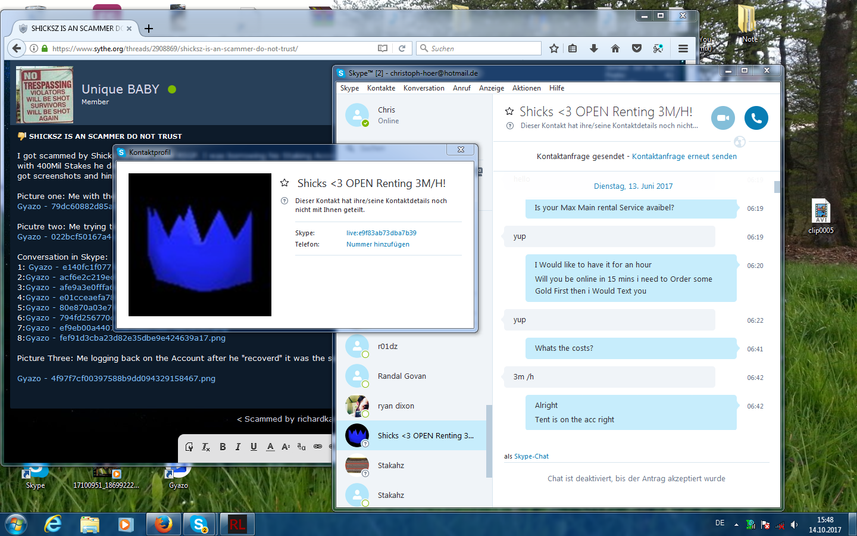The height and width of the screenshot is (536, 857).
Task: Click the Suchen search field
Action: pyautogui.click(x=479, y=48)
